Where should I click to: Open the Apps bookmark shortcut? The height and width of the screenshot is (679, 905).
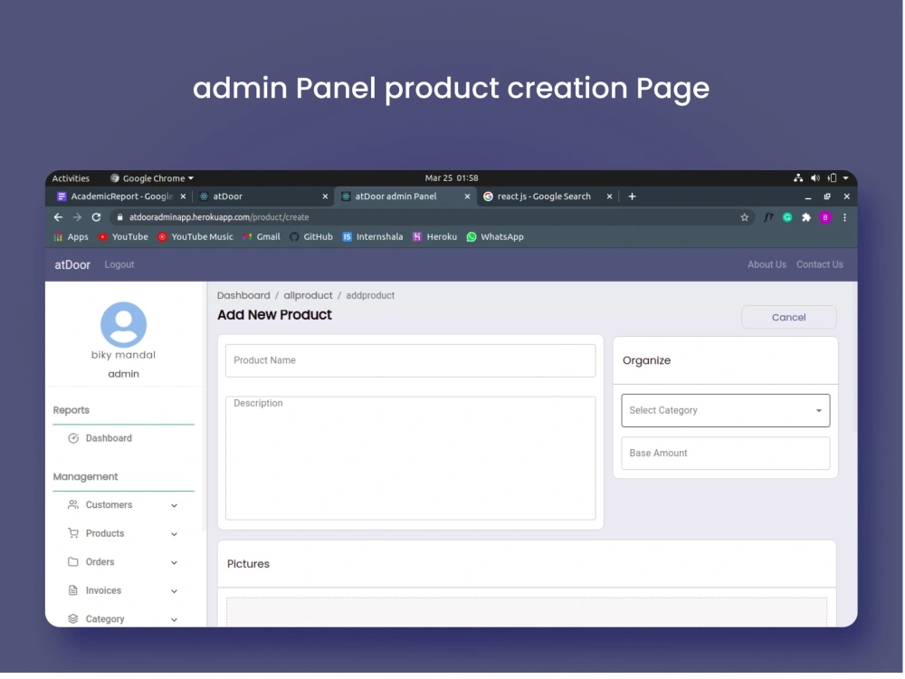tap(71, 236)
